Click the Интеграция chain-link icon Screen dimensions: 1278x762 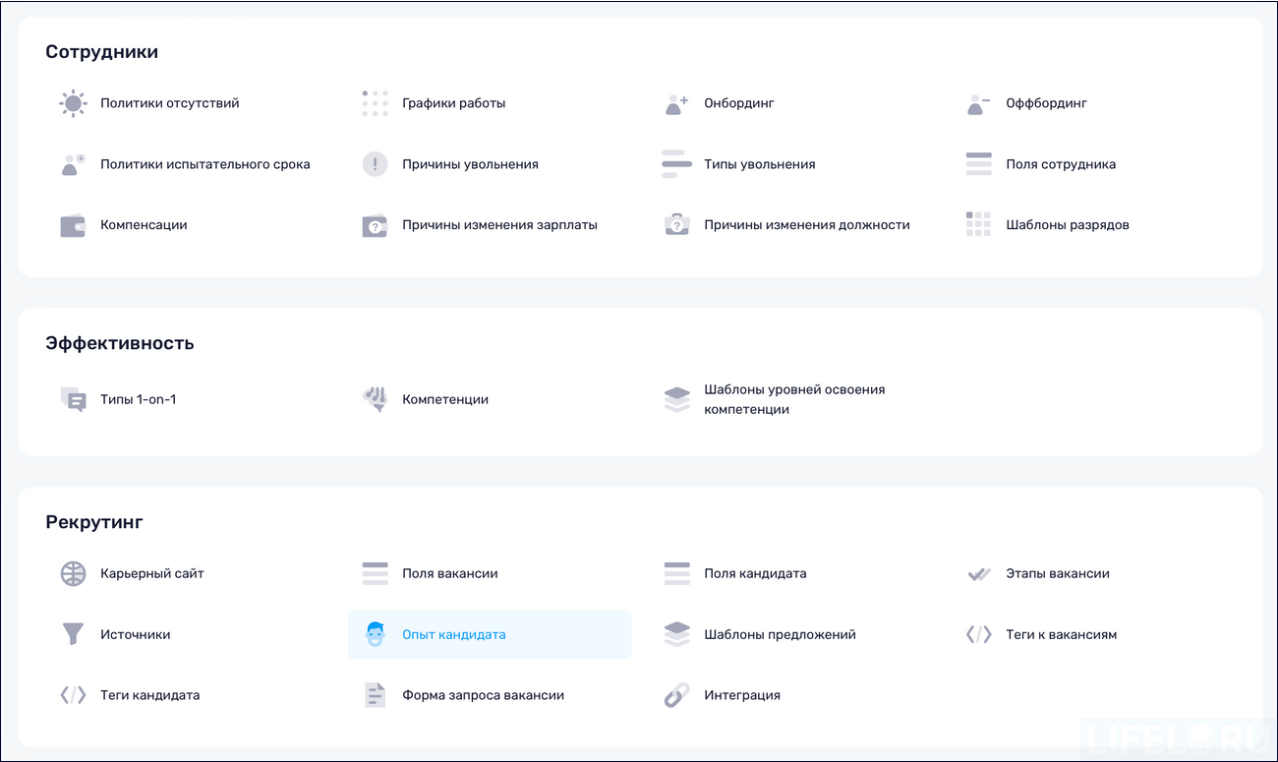pyautogui.click(x=676, y=694)
